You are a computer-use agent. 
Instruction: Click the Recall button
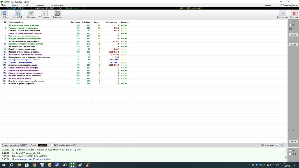293,44
